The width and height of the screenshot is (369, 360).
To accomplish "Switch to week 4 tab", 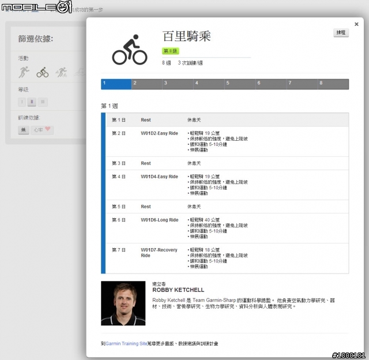I will 209,84.
